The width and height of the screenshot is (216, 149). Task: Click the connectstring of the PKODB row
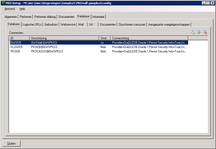149,51
